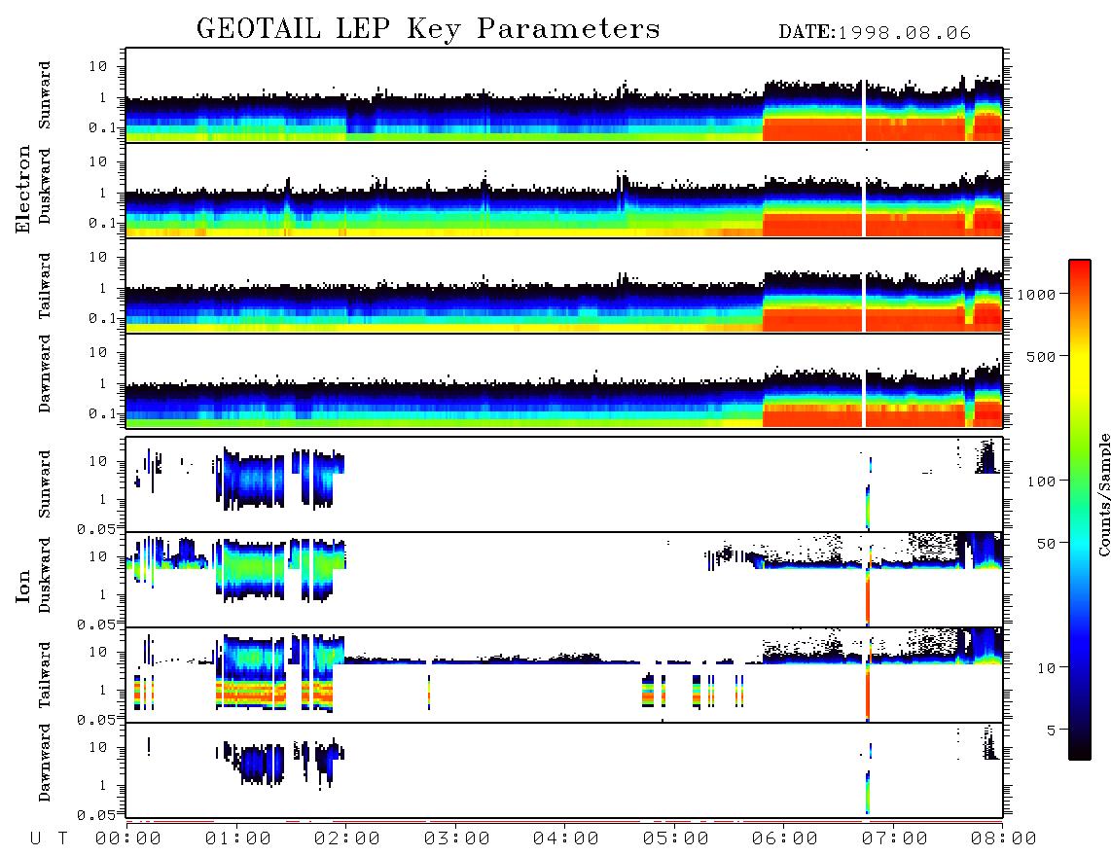This screenshot has width=1111, height=856.
Task: Click the Electron "Dawnward" axis label
Action: (x=45, y=374)
